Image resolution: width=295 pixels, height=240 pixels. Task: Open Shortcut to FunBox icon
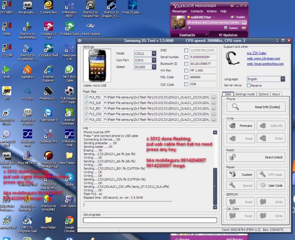click(x=27, y=116)
